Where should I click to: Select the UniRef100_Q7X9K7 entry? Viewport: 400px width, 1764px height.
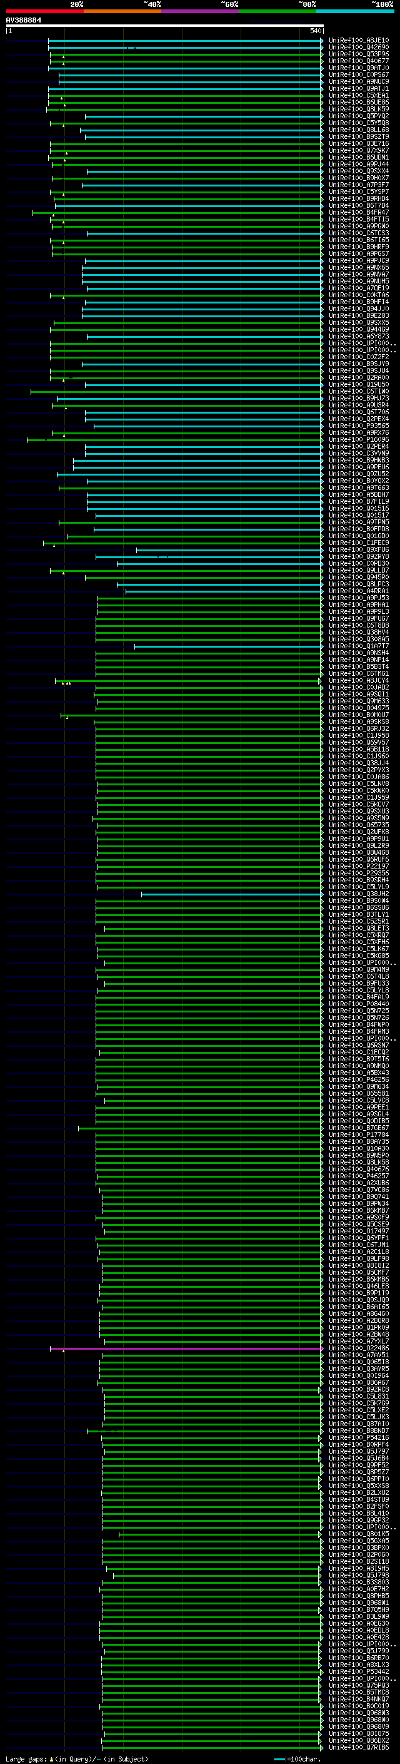click(359, 151)
